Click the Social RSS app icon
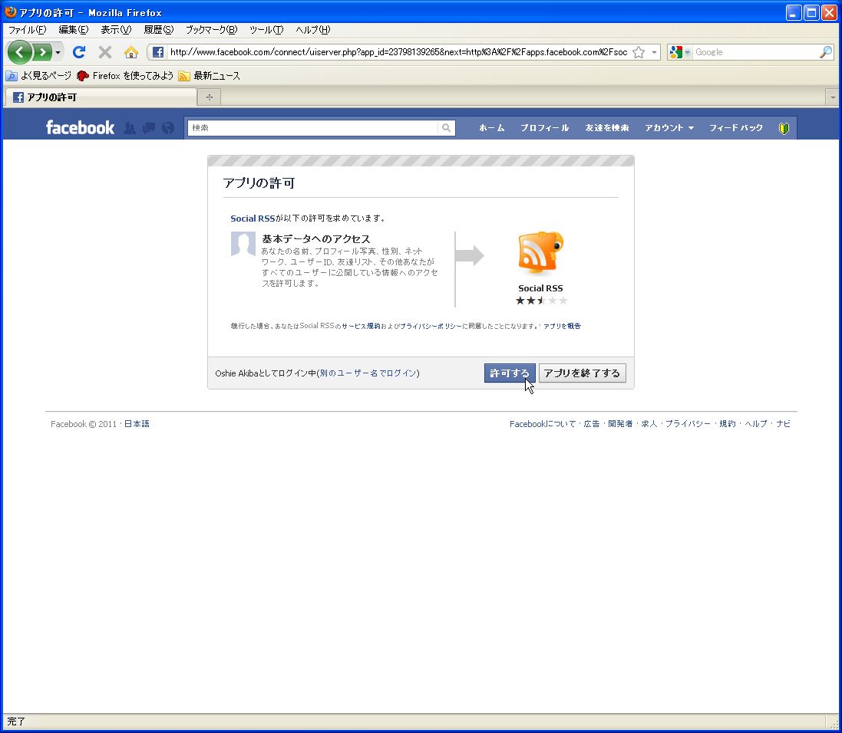This screenshot has height=733, width=842. [540, 253]
